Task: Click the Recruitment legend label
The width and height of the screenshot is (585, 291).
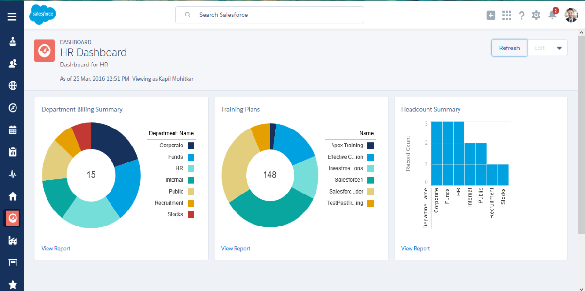Action: [x=169, y=203]
